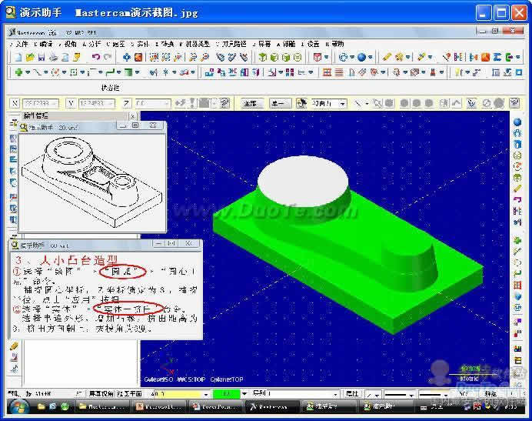Click the dynamic rotate icon left of globe

click(x=344, y=57)
